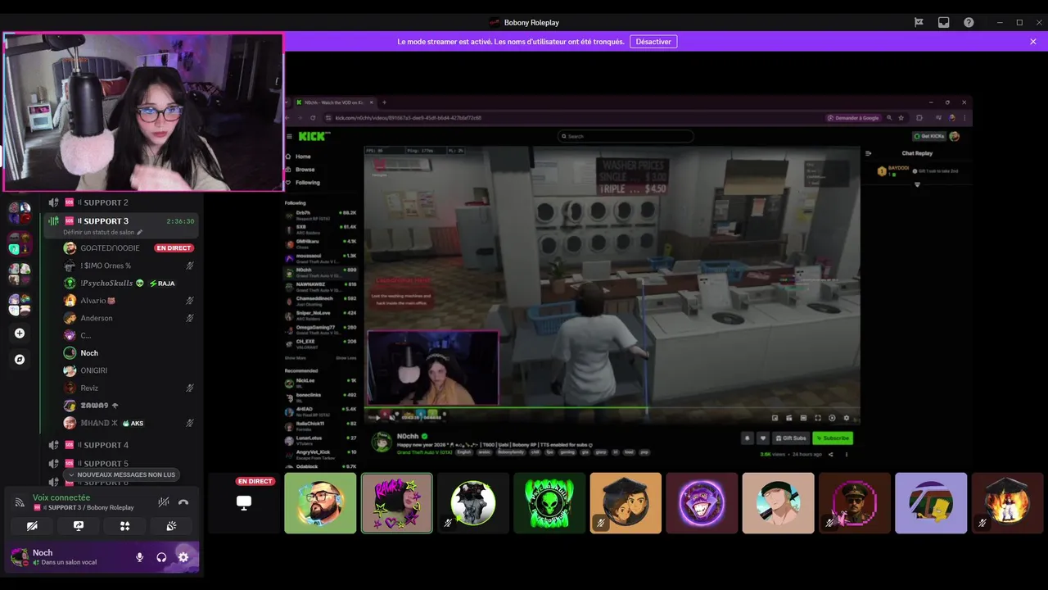The width and height of the screenshot is (1048, 590).
Task: Open the Soundboard button
Action: click(171, 526)
